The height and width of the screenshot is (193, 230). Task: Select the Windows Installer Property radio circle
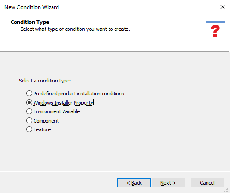pos(29,103)
